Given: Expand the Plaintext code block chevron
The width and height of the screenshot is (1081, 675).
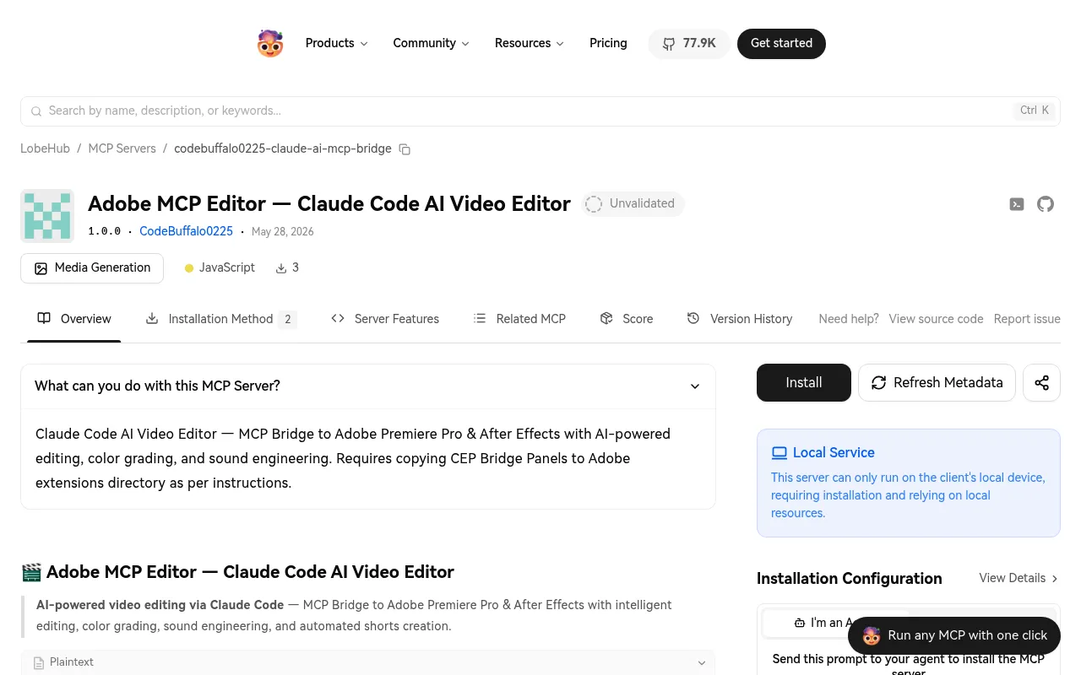Looking at the screenshot, I should [701, 663].
